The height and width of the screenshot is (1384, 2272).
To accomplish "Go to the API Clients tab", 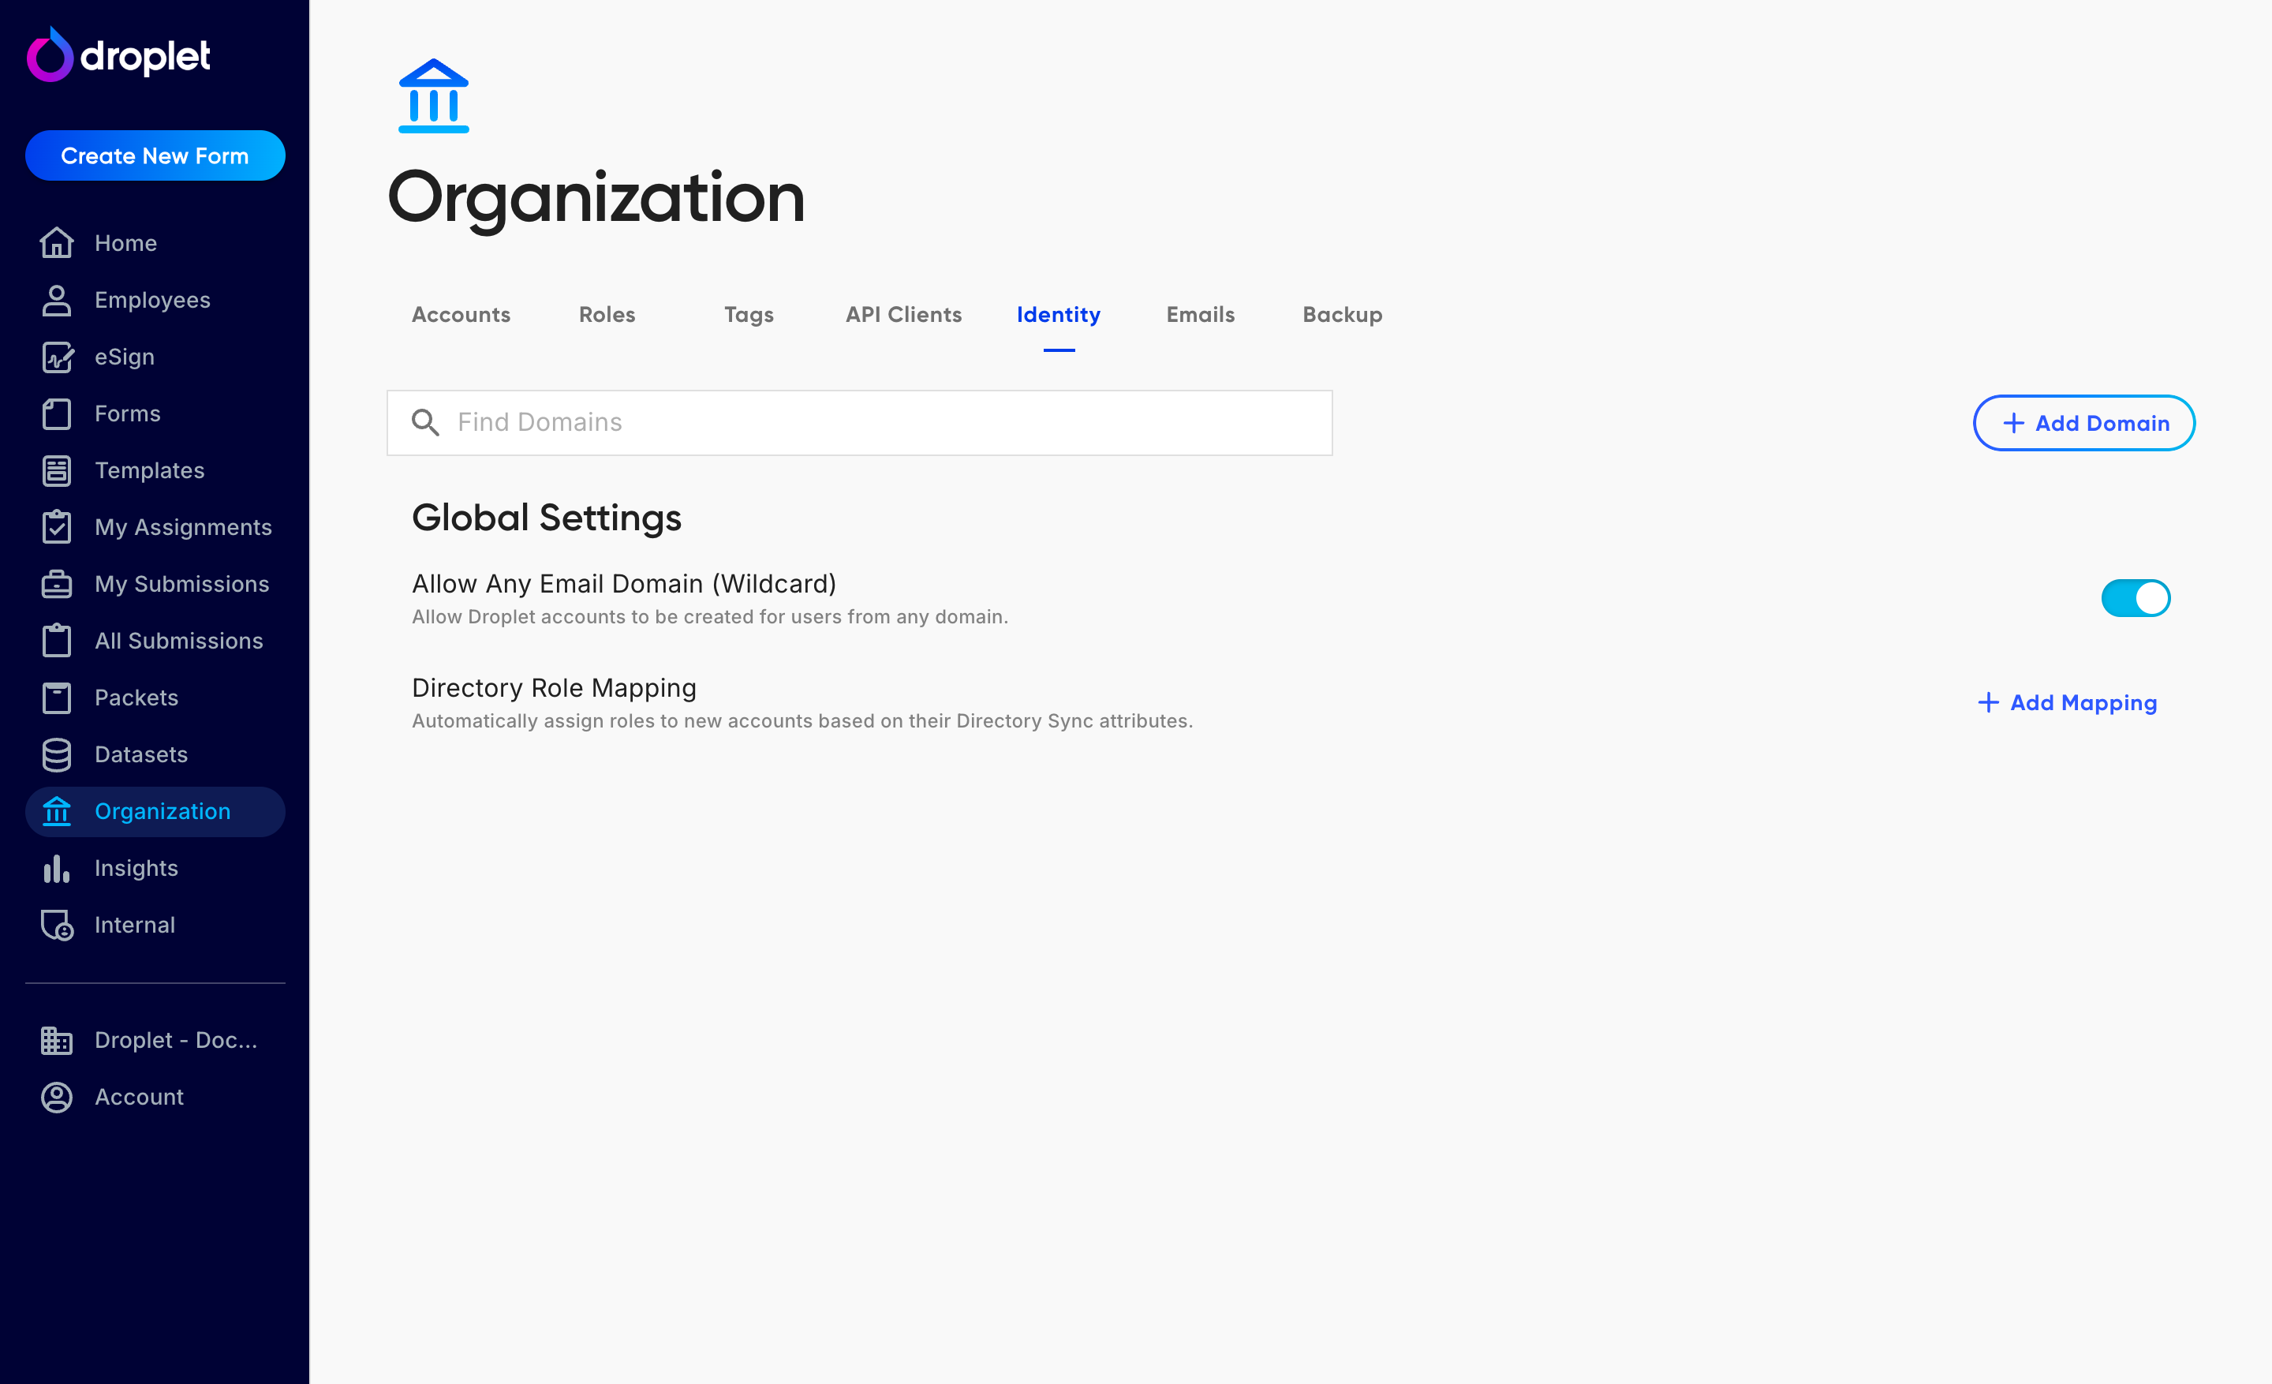I will click(x=903, y=316).
